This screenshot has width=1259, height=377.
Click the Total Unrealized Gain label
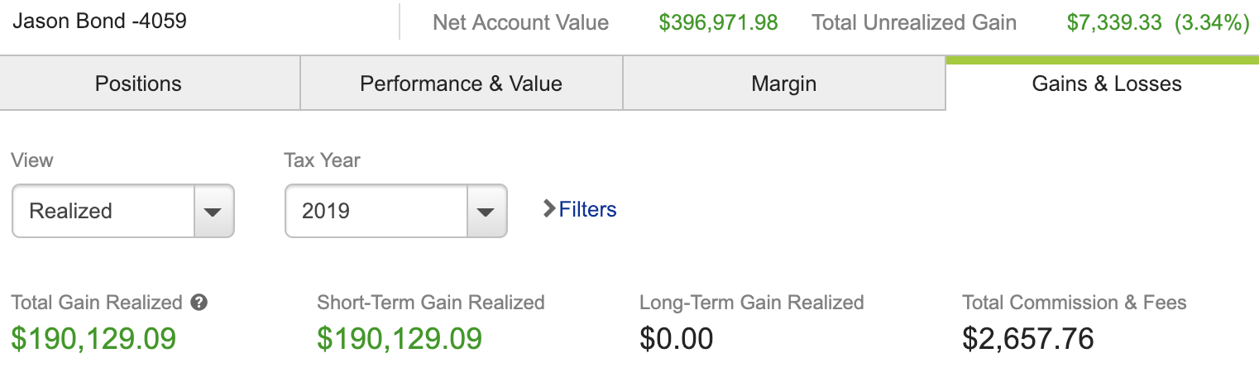[914, 22]
